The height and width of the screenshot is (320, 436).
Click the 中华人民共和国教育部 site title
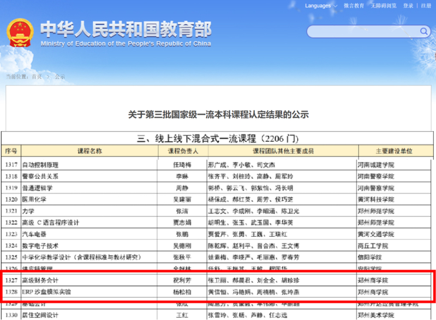[x=126, y=29]
